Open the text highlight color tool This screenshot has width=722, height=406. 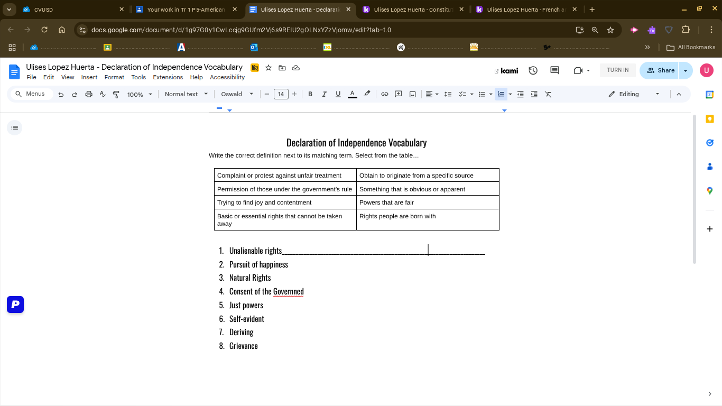coord(367,94)
